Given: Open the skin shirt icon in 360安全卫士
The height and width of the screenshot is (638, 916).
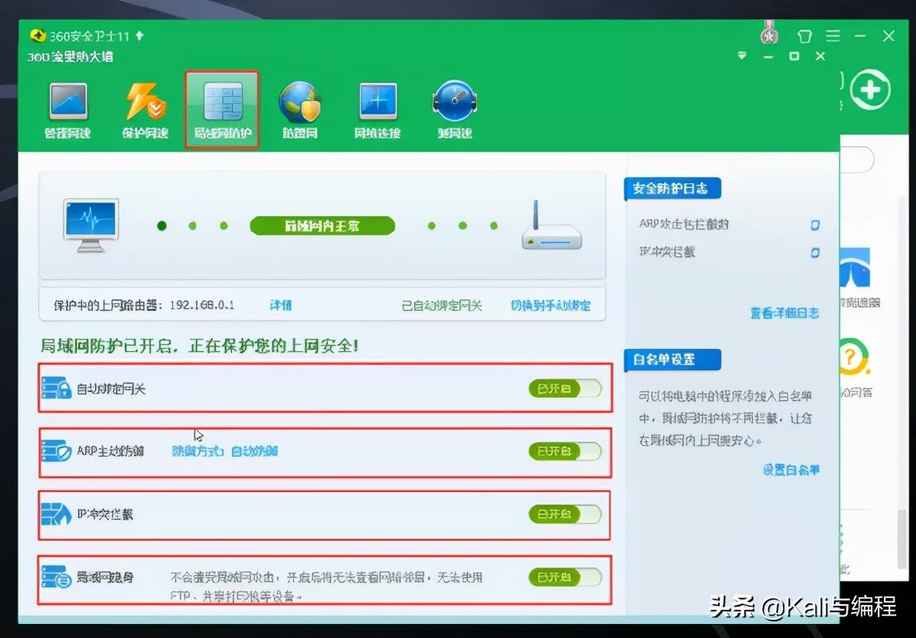Looking at the screenshot, I should pos(804,36).
